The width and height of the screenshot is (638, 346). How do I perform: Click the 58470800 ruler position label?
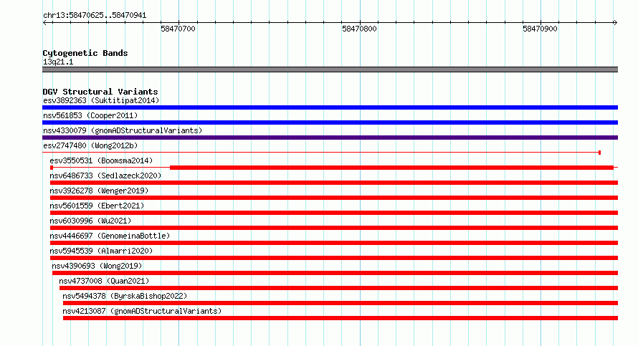[x=359, y=29]
